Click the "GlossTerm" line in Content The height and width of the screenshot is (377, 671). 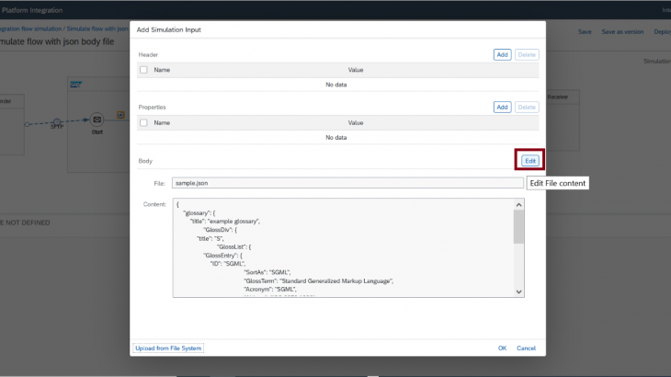(x=318, y=281)
